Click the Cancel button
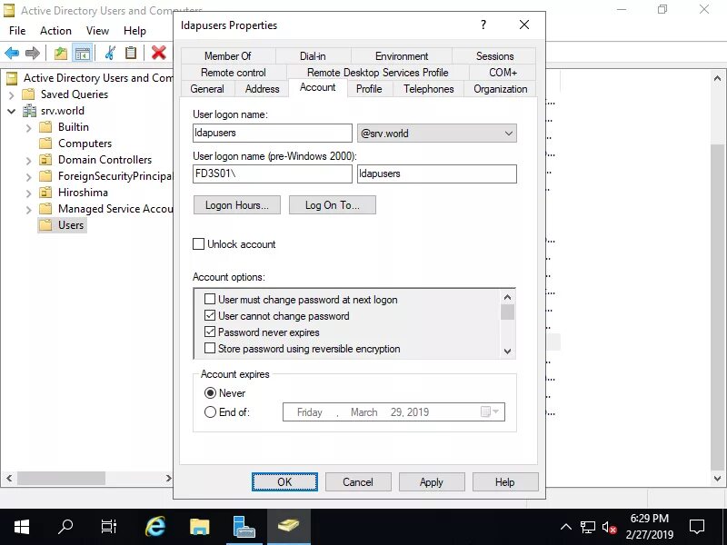 click(358, 482)
